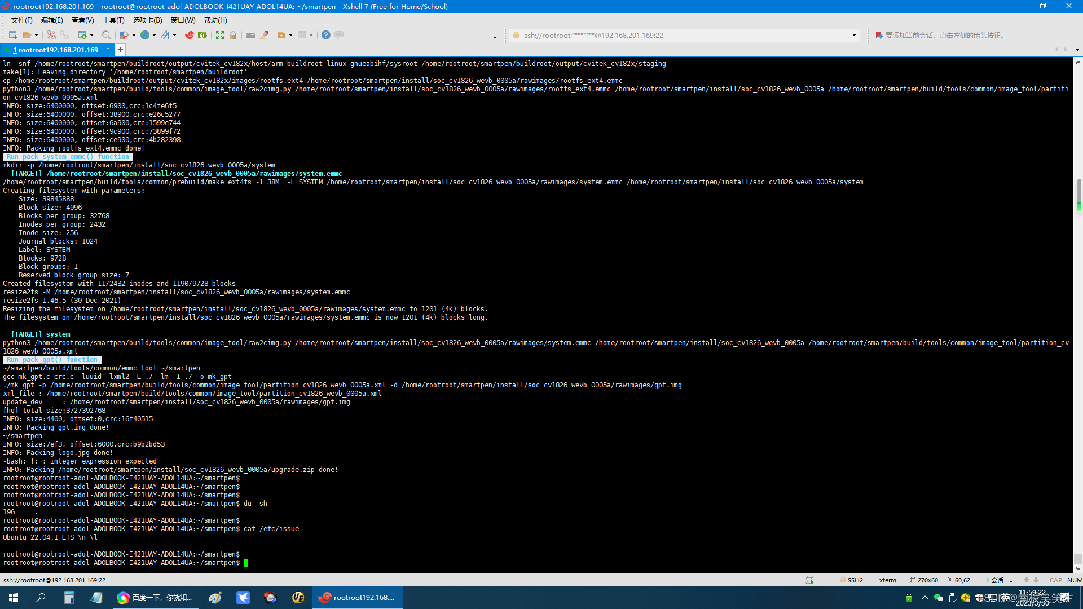Screen dimensions: 1083x609
Task: Open the 文件(F) menu
Action: click(x=21, y=20)
